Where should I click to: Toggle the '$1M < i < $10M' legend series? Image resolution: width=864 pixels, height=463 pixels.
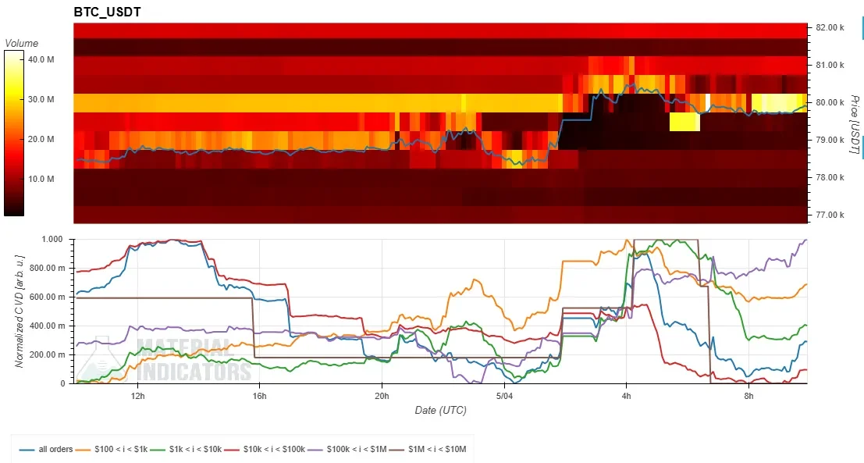[428, 449]
